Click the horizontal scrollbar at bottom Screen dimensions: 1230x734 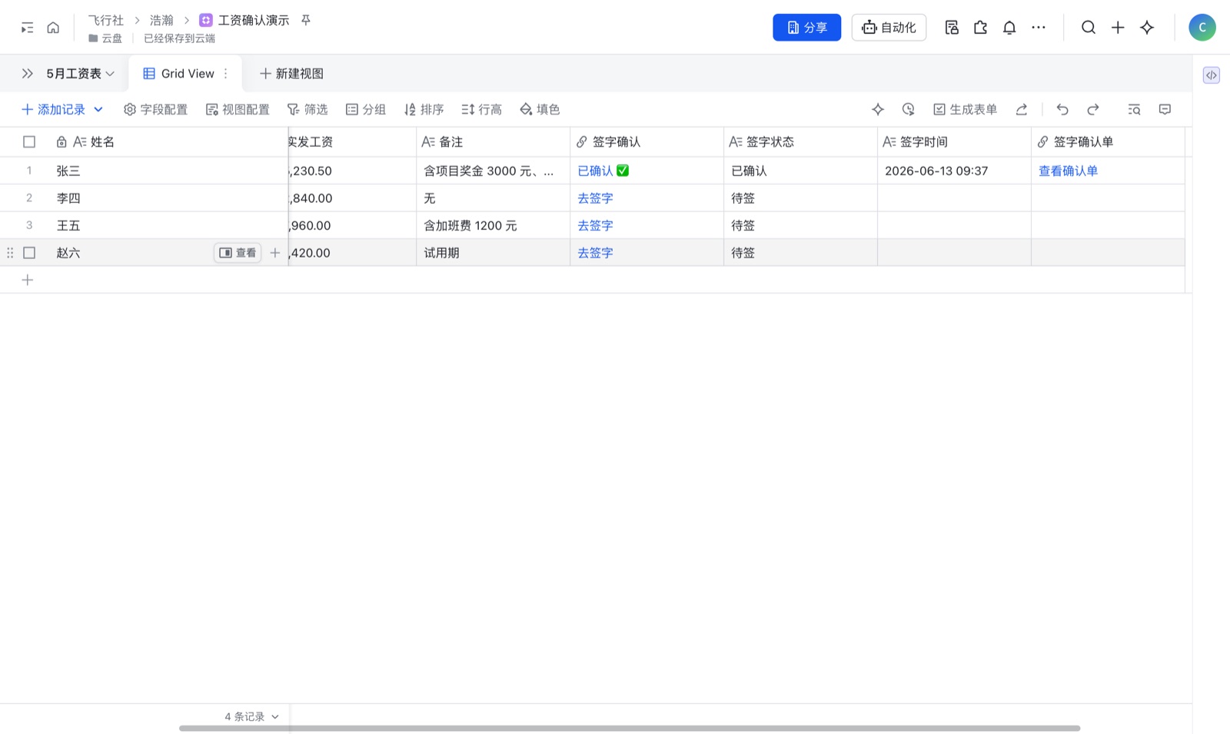click(x=630, y=728)
